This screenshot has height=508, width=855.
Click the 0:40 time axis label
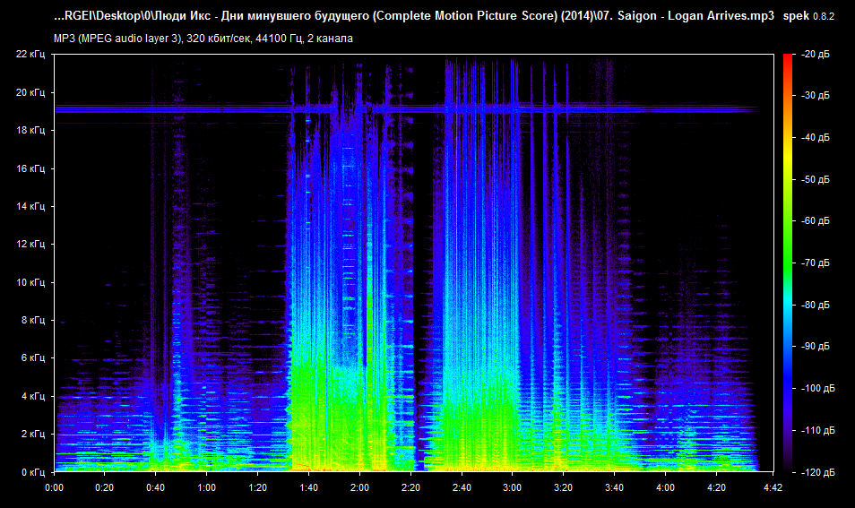[155, 488]
